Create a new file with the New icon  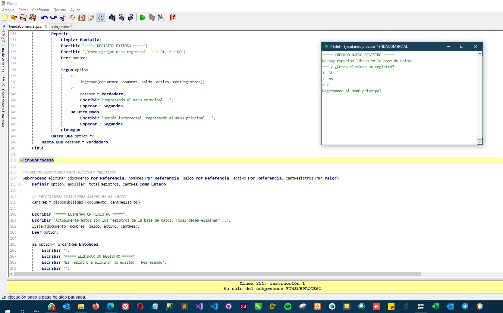5,17
